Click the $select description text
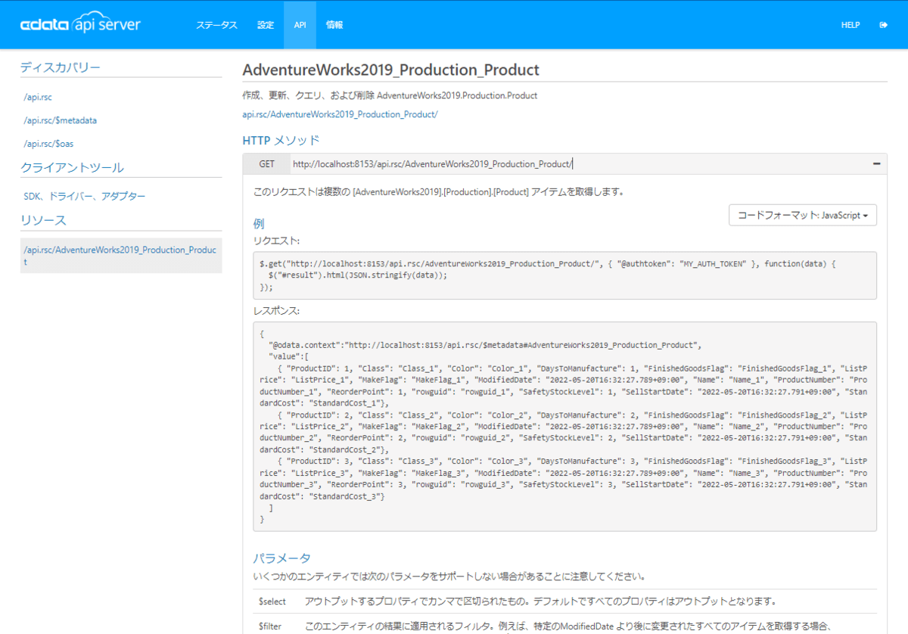The height and width of the screenshot is (634, 908). pyautogui.click(x=540, y=601)
